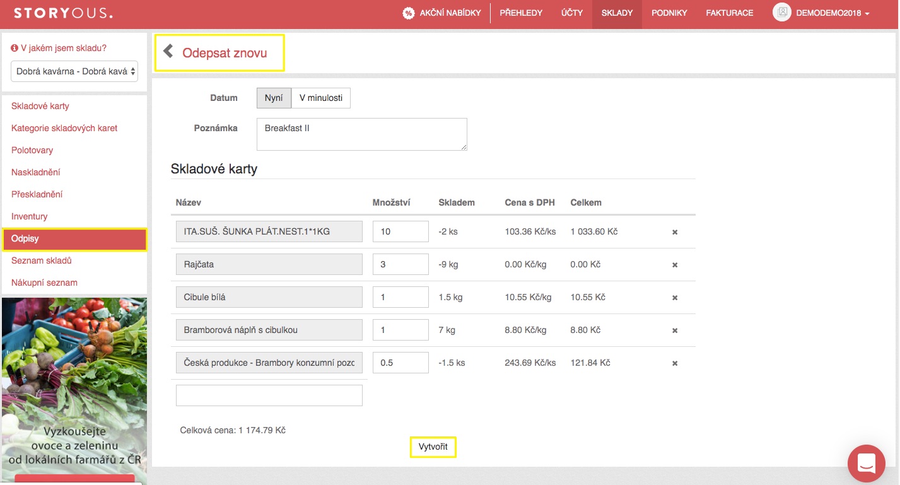900x485 pixels.
Task: Click the ITA.SUŠ. ŠUNKA name field
Action: point(269,231)
